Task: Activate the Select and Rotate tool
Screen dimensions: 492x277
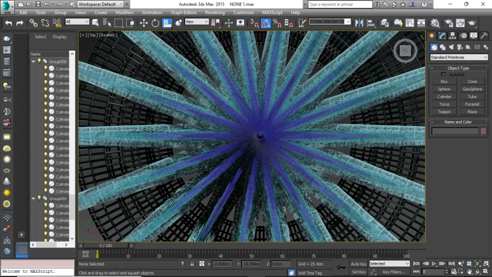Action: point(156,23)
